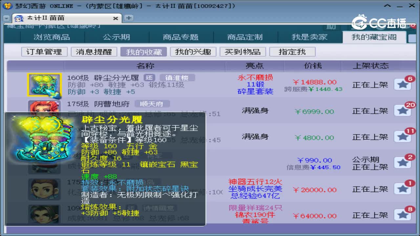Sort by 亮点 column header
This screenshot has width=420, height=236.
point(255,66)
